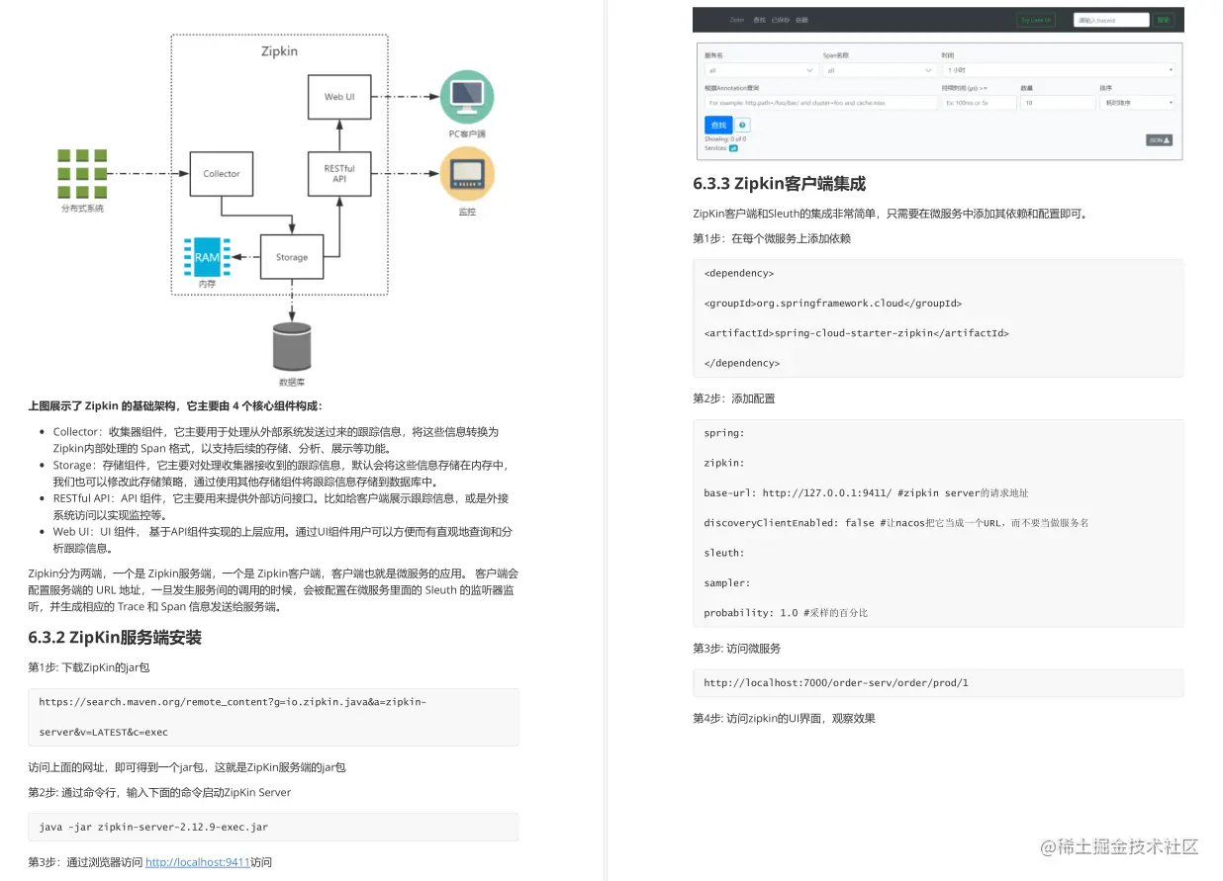Expand the 时间 dropdown showing 1 小时
1223x881 pixels.
1058,71
